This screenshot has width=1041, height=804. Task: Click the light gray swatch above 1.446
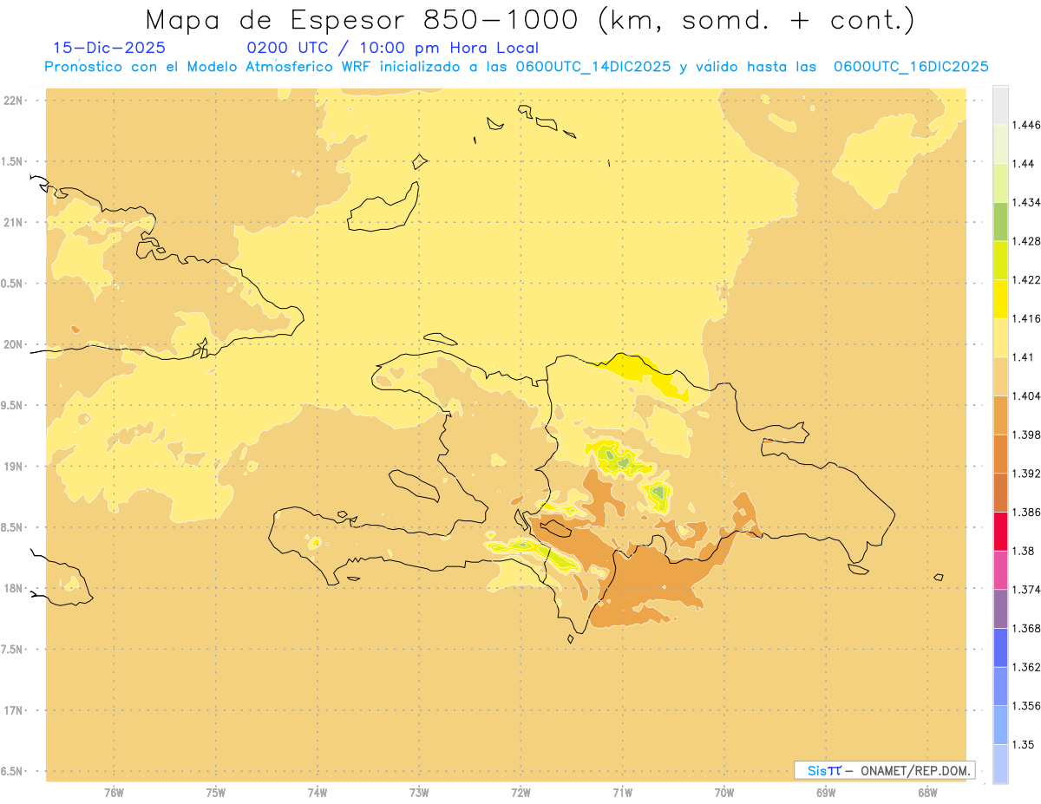point(1000,105)
